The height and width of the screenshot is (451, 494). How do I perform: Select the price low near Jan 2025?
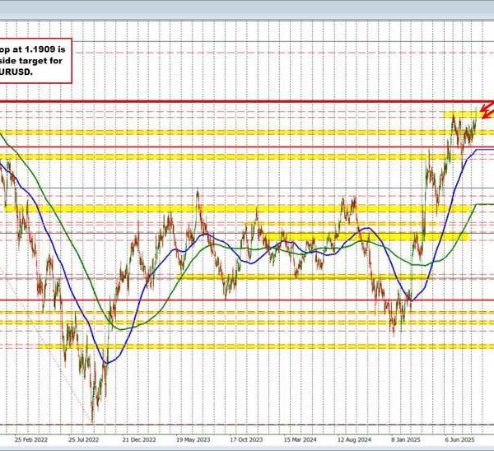[394, 332]
